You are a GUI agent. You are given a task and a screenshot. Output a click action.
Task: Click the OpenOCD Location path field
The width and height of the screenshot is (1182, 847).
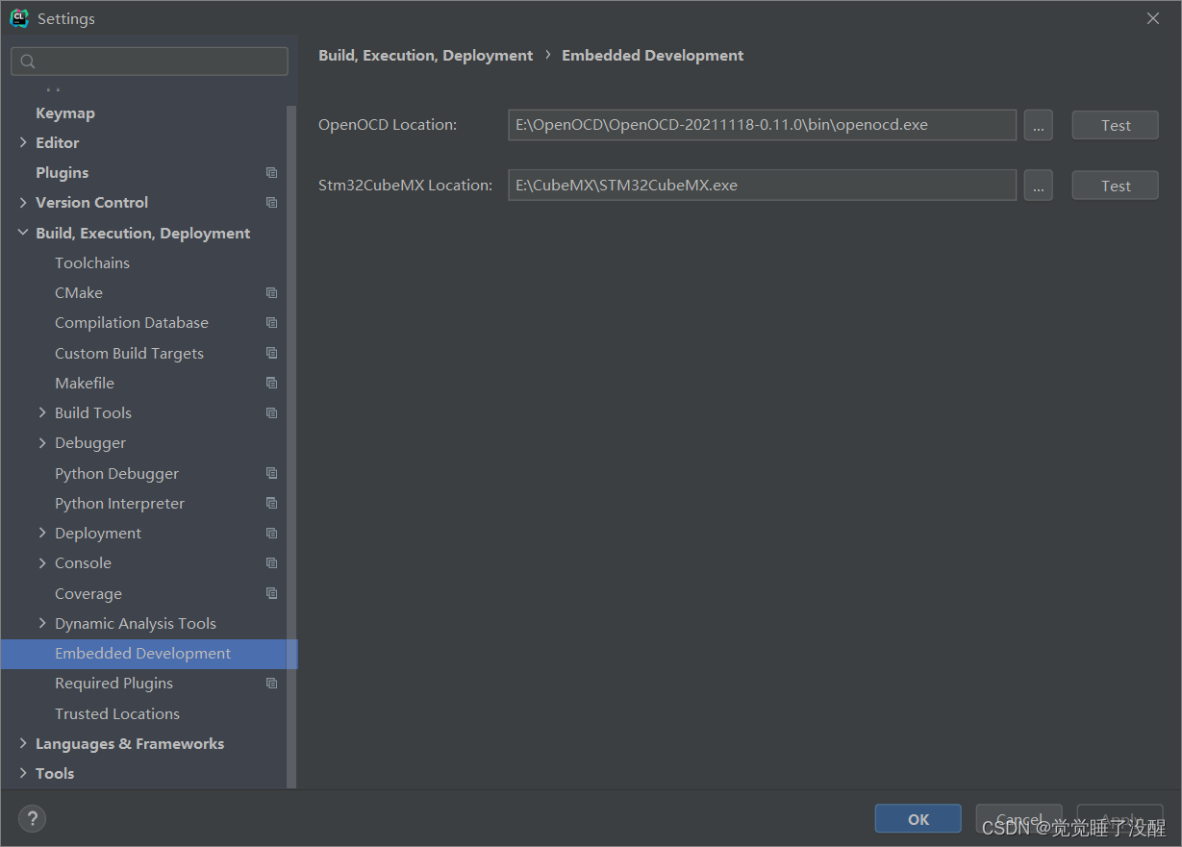(761, 125)
